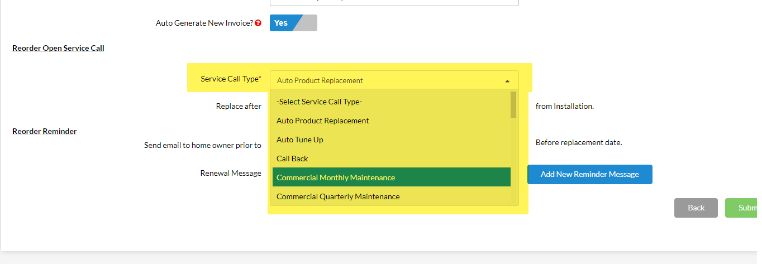762x264 pixels.
Task: Select the Auto Tune Up option
Action: [x=391, y=140]
